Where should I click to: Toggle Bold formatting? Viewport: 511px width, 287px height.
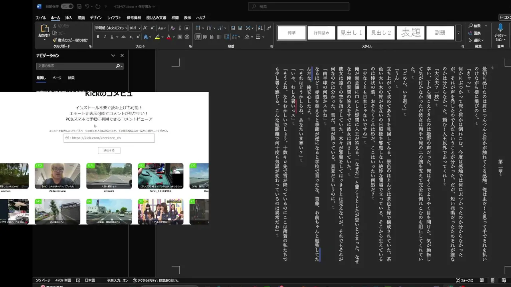pos(98,37)
